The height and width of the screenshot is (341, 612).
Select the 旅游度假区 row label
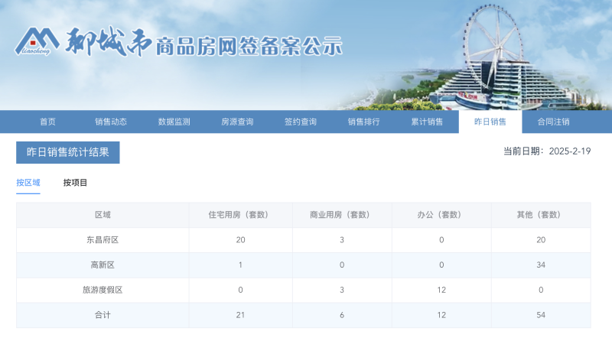click(x=103, y=291)
